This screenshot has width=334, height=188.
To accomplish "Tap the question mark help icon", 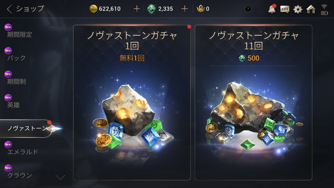I will coord(248,9).
